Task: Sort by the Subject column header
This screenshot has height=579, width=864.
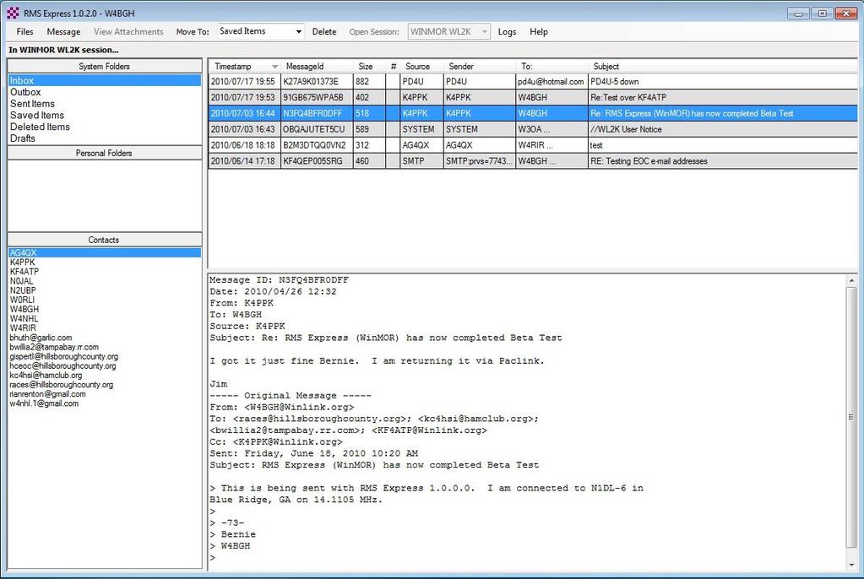Action: click(723, 66)
